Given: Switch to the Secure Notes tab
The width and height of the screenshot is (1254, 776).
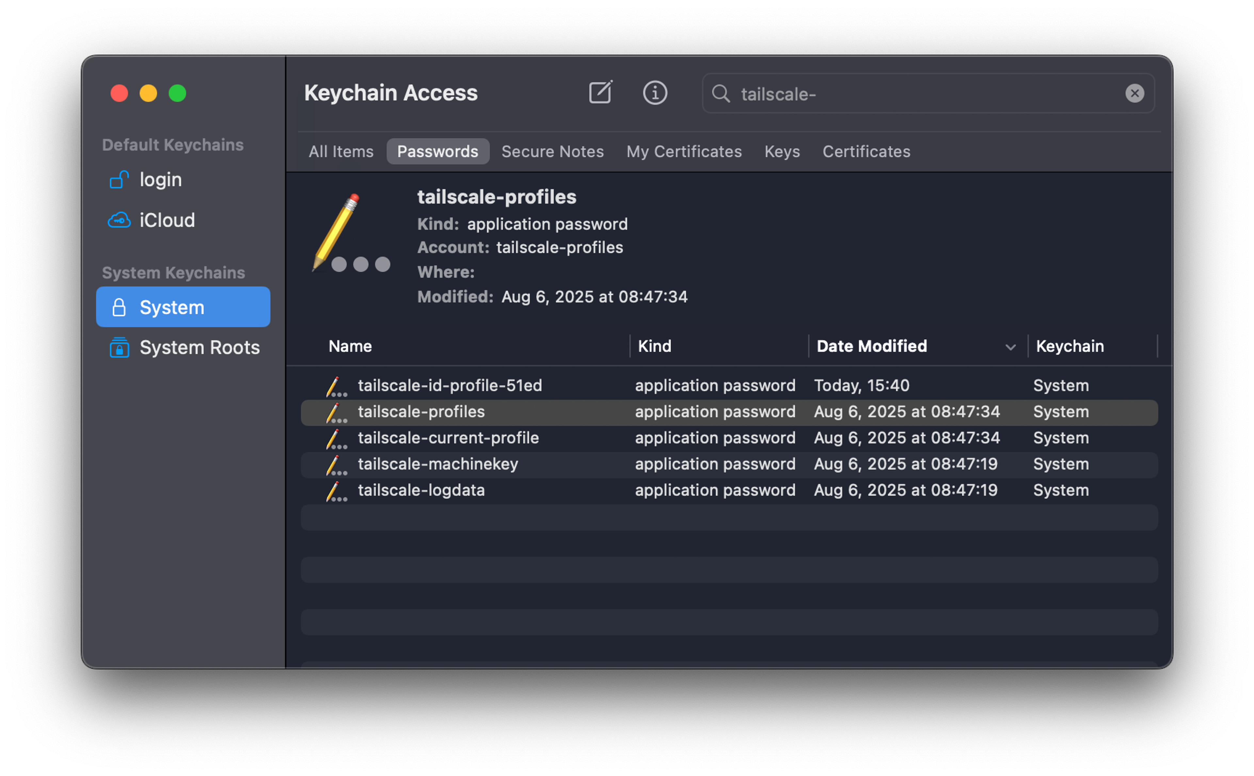Looking at the screenshot, I should (x=553, y=152).
